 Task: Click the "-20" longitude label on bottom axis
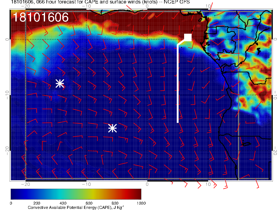coord(25,184)
